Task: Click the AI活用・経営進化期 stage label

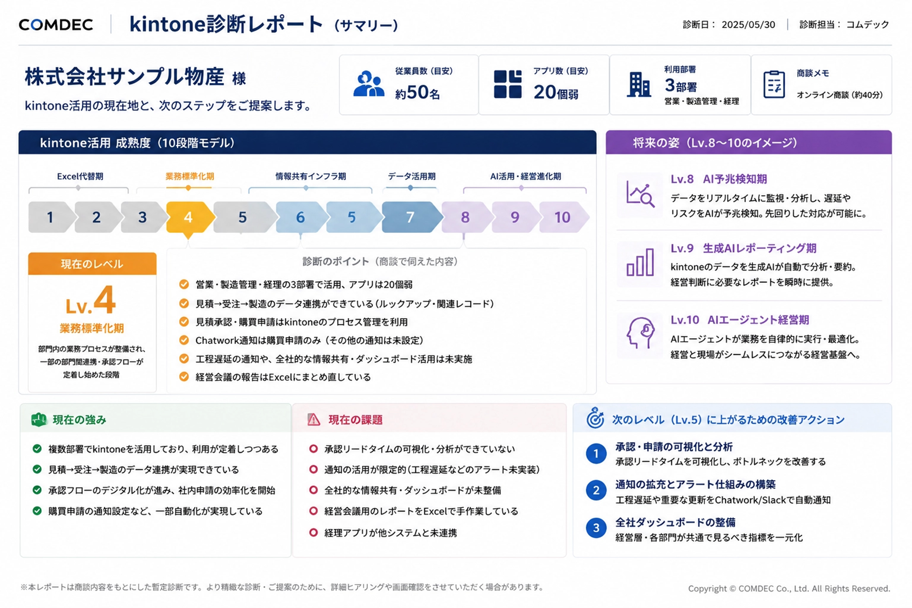Action: (x=525, y=176)
